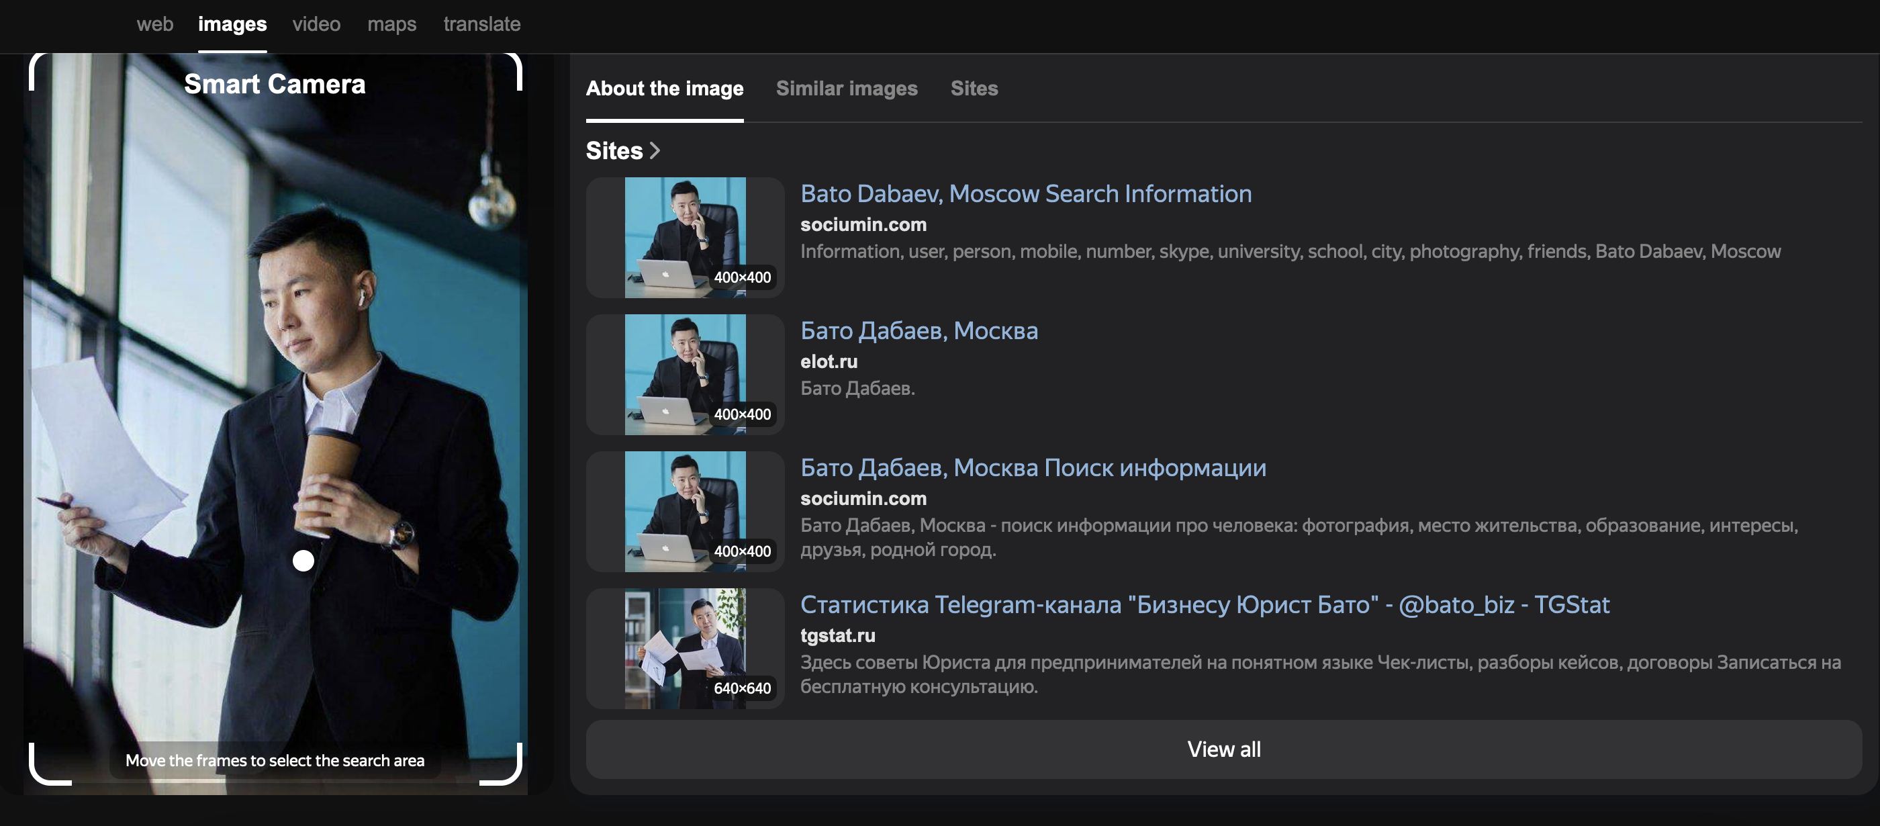Click the View all button

click(x=1223, y=749)
